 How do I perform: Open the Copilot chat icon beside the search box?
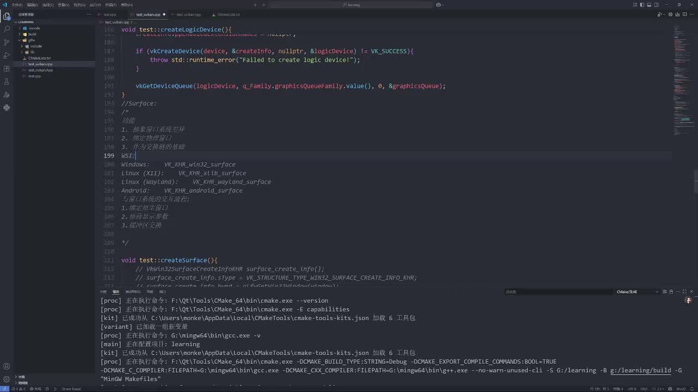440,4
